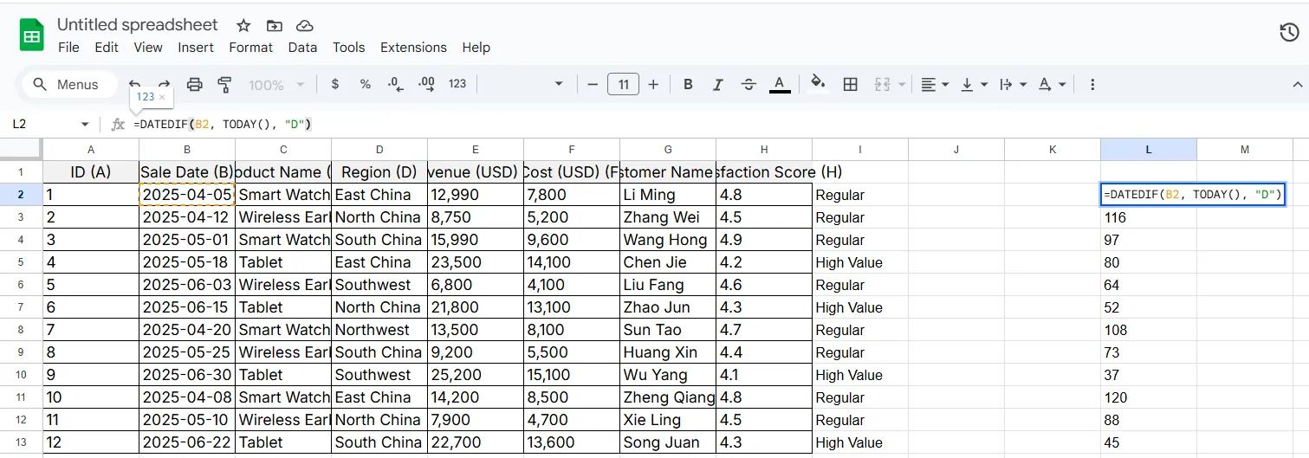Increase font size with plus button
Viewport: 1309px width, 458px height.
pyautogui.click(x=653, y=84)
